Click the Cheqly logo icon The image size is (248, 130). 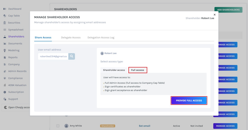tap(5, 107)
